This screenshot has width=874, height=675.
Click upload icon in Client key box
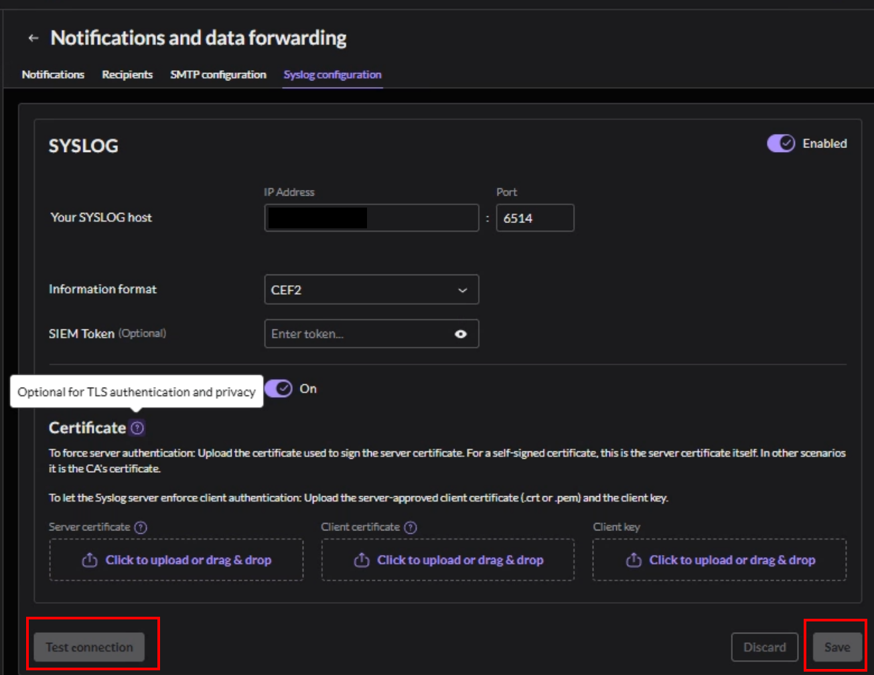pyautogui.click(x=634, y=560)
